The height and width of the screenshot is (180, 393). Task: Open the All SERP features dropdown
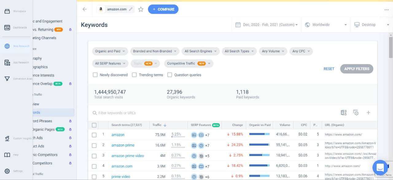(x=110, y=63)
